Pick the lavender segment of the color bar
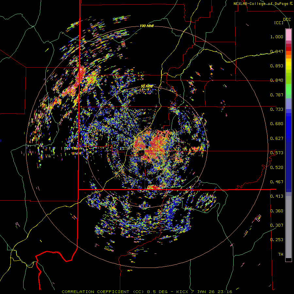 [x=288, y=104]
